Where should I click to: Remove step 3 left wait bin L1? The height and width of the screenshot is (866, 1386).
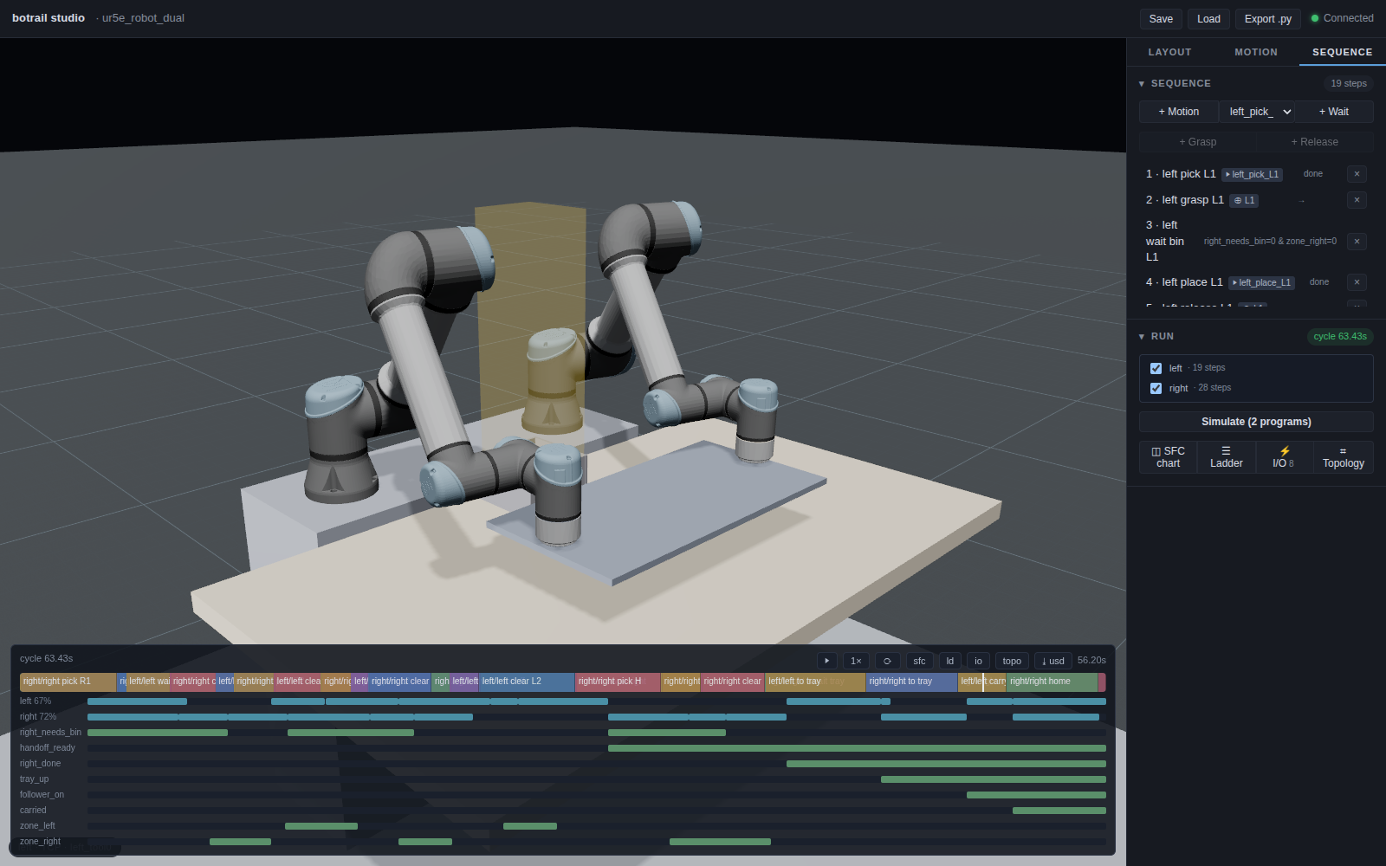(x=1357, y=242)
